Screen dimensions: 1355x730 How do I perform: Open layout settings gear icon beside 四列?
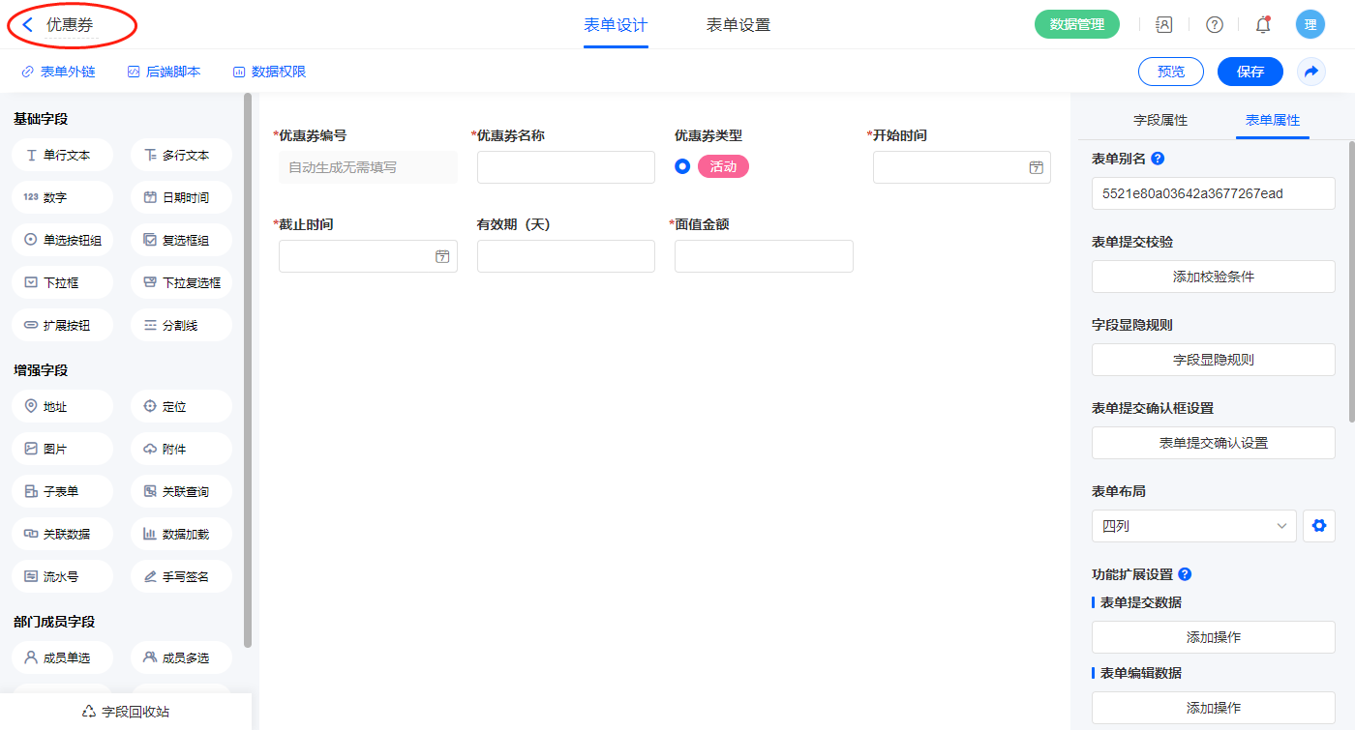[x=1318, y=526]
